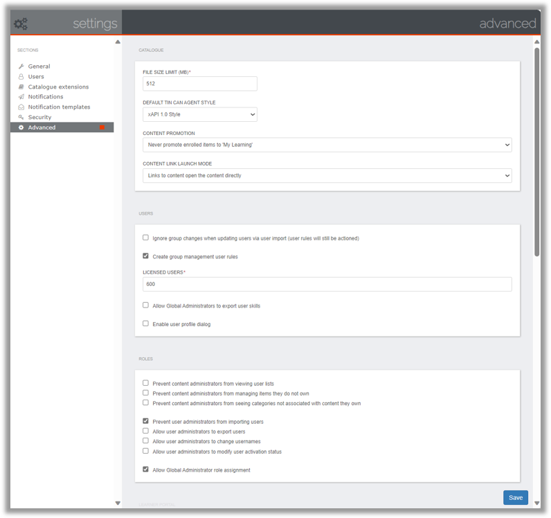The width and height of the screenshot is (551, 518).
Task: Click the Licensed Users input field
Action: 327,284
